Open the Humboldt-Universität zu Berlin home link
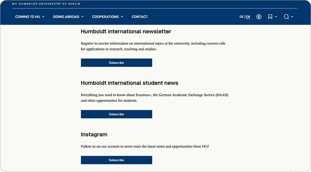 pos(49,4)
